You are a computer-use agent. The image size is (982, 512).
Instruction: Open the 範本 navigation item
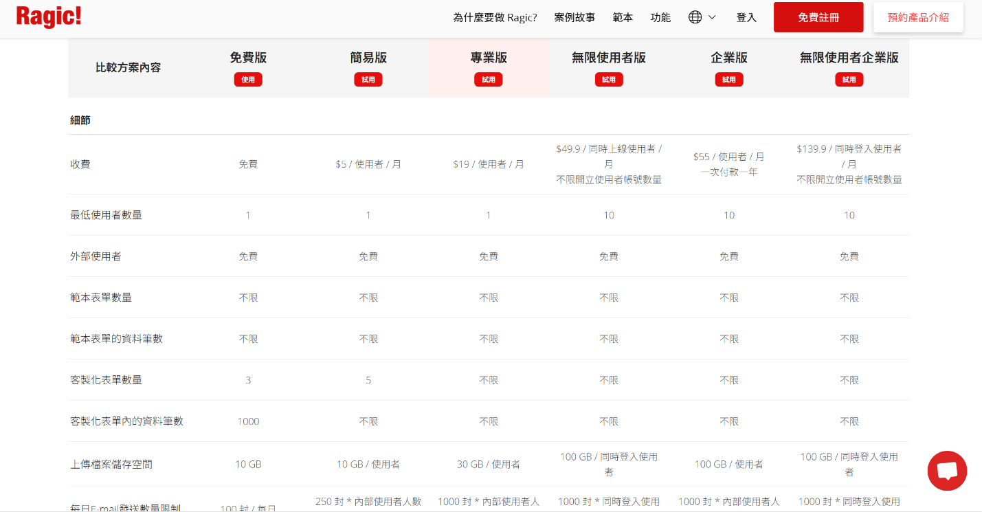tap(623, 17)
